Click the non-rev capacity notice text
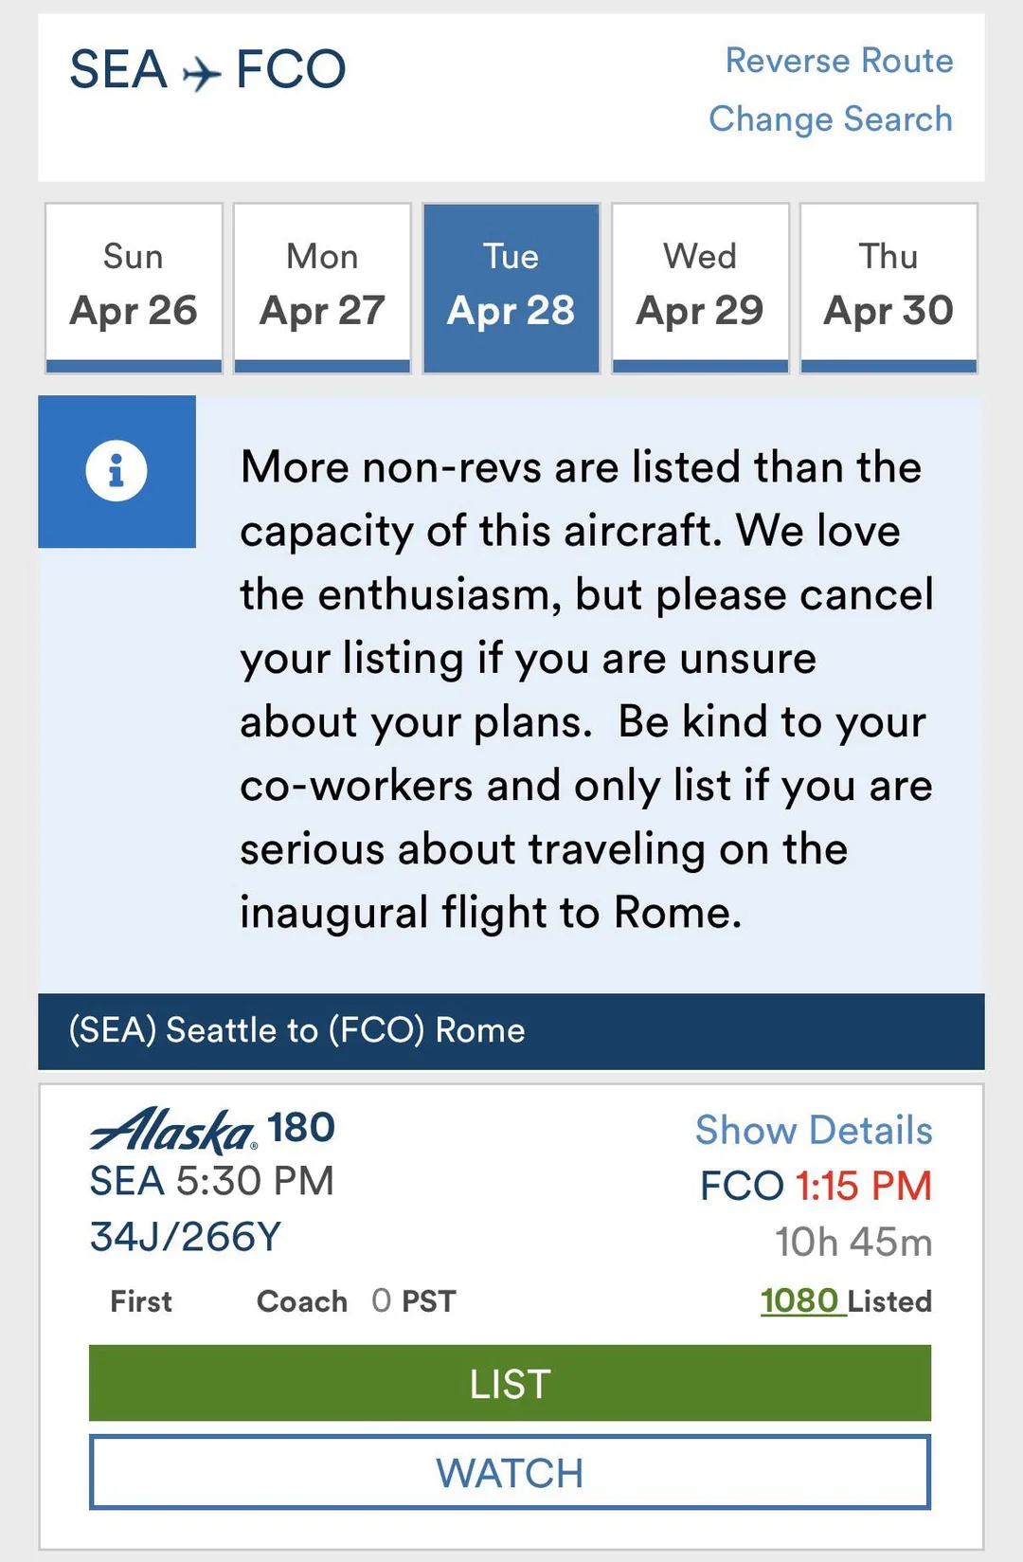The image size is (1023, 1562). coord(585,690)
